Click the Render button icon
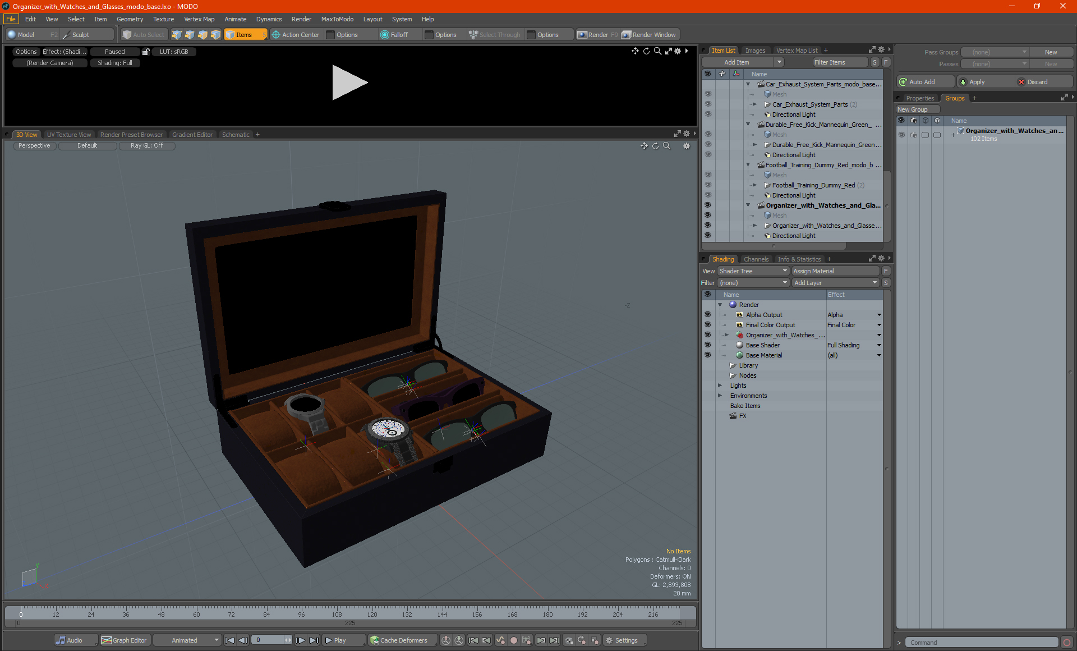1077x651 pixels. 582,35
